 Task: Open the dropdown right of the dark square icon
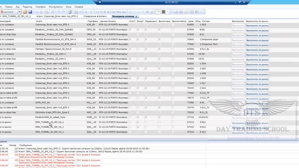[167, 12]
